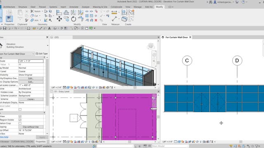Screen dimensions: 264x148
Task: Click grid bubble C in elevation view
Action: pos(187,60)
